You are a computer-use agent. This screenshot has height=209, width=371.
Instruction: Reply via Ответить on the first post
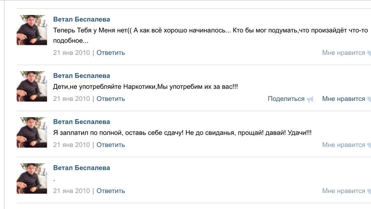pyautogui.click(x=111, y=53)
